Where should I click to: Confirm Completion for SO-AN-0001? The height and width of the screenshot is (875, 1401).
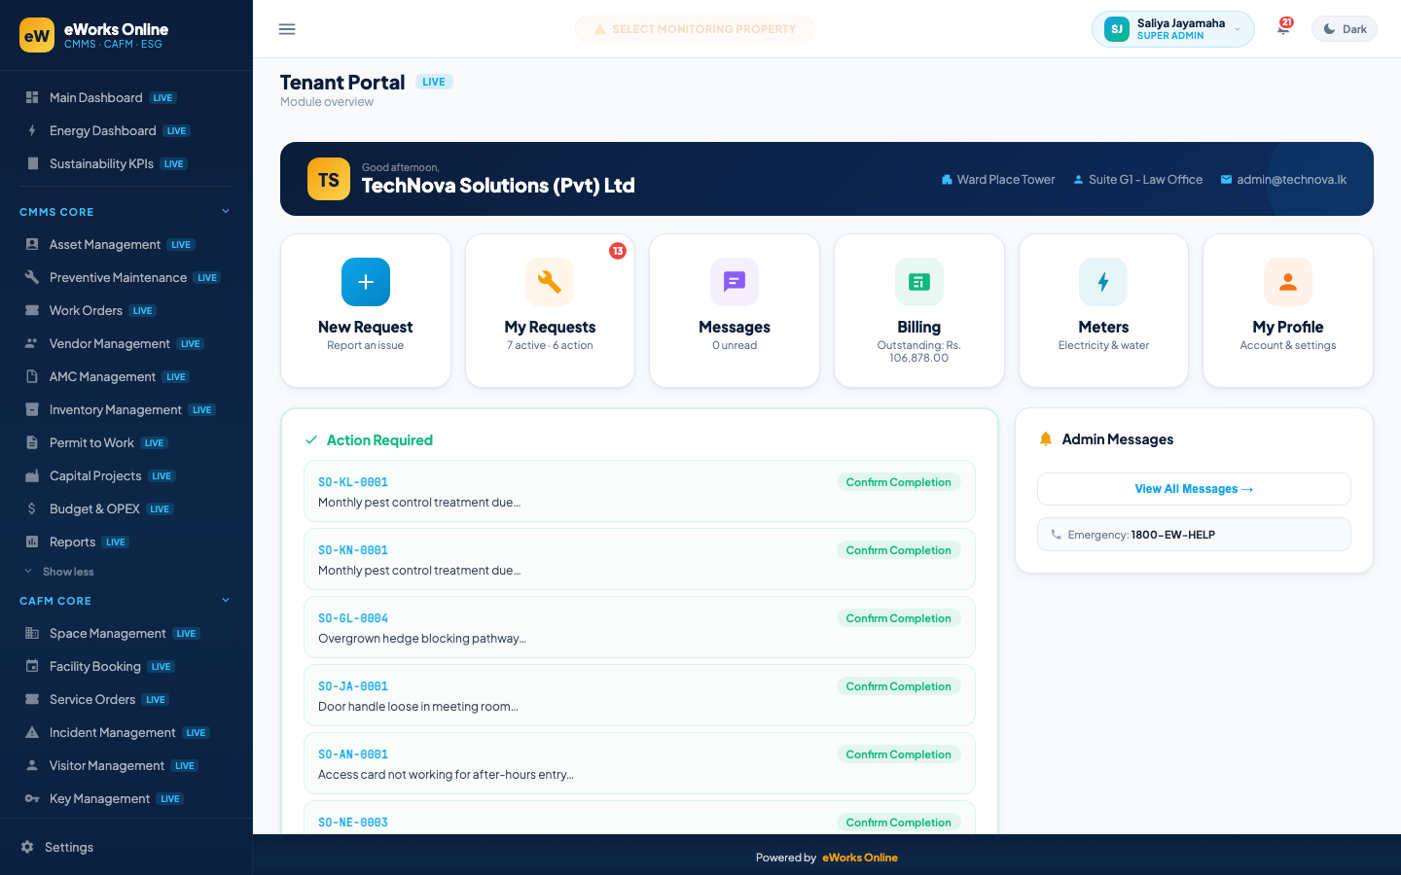pyautogui.click(x=898, y=754)
